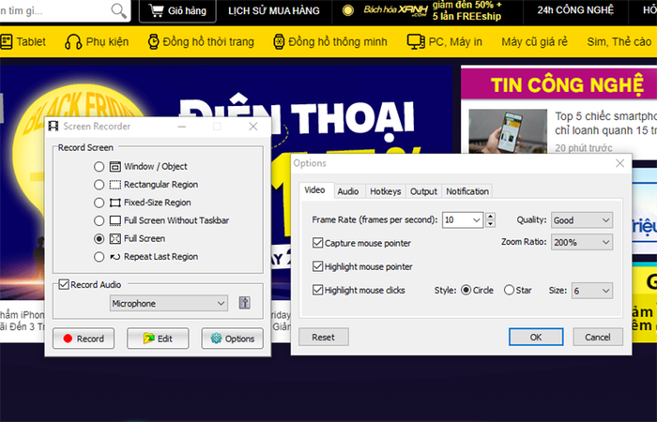Image resolution: width=657 pixels, height=422 pixels.
Task: Open Sim, Thẻ cào category
Action: click(x=619, y=42)
